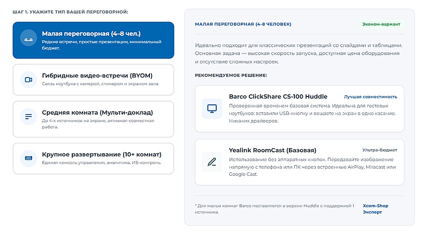Click the Ультра-бюджет label
427x237 pixels.
pyautogui.click(x=380, y=150)
